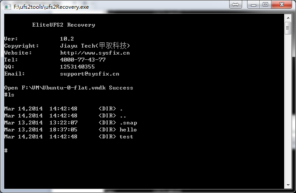The image size is (296, 193).
Task: Click the empty # command prompt
Action: (x=6, y=150)
